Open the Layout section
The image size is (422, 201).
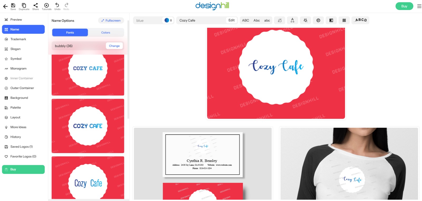[x=23, y=117]
